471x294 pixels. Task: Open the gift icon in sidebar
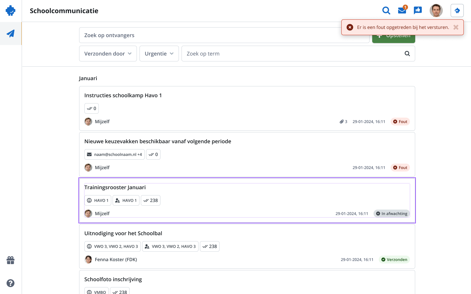pos(11,260)
